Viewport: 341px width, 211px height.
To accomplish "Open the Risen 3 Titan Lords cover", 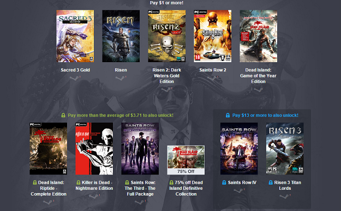I will click(x=285, y=149).
